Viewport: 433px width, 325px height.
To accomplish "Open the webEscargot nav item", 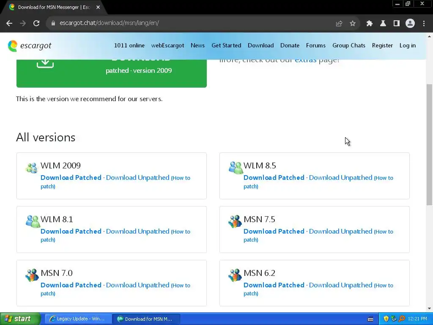I will pos(167,45).
